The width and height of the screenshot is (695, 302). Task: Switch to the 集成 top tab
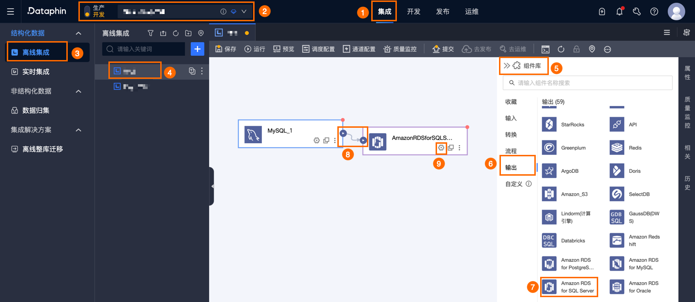coord(384,12)
